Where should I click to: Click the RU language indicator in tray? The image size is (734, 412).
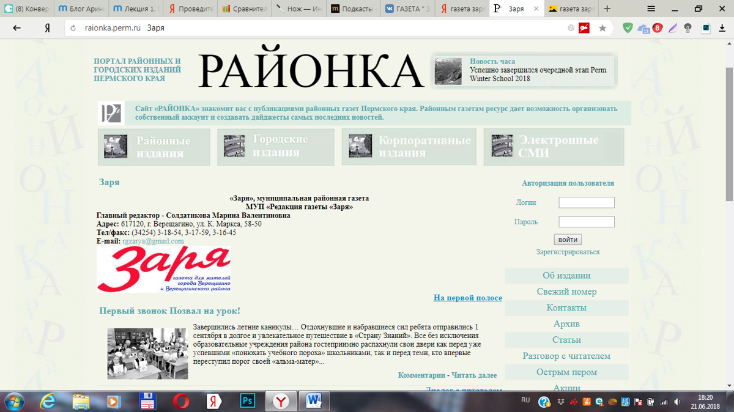point(525,400)
